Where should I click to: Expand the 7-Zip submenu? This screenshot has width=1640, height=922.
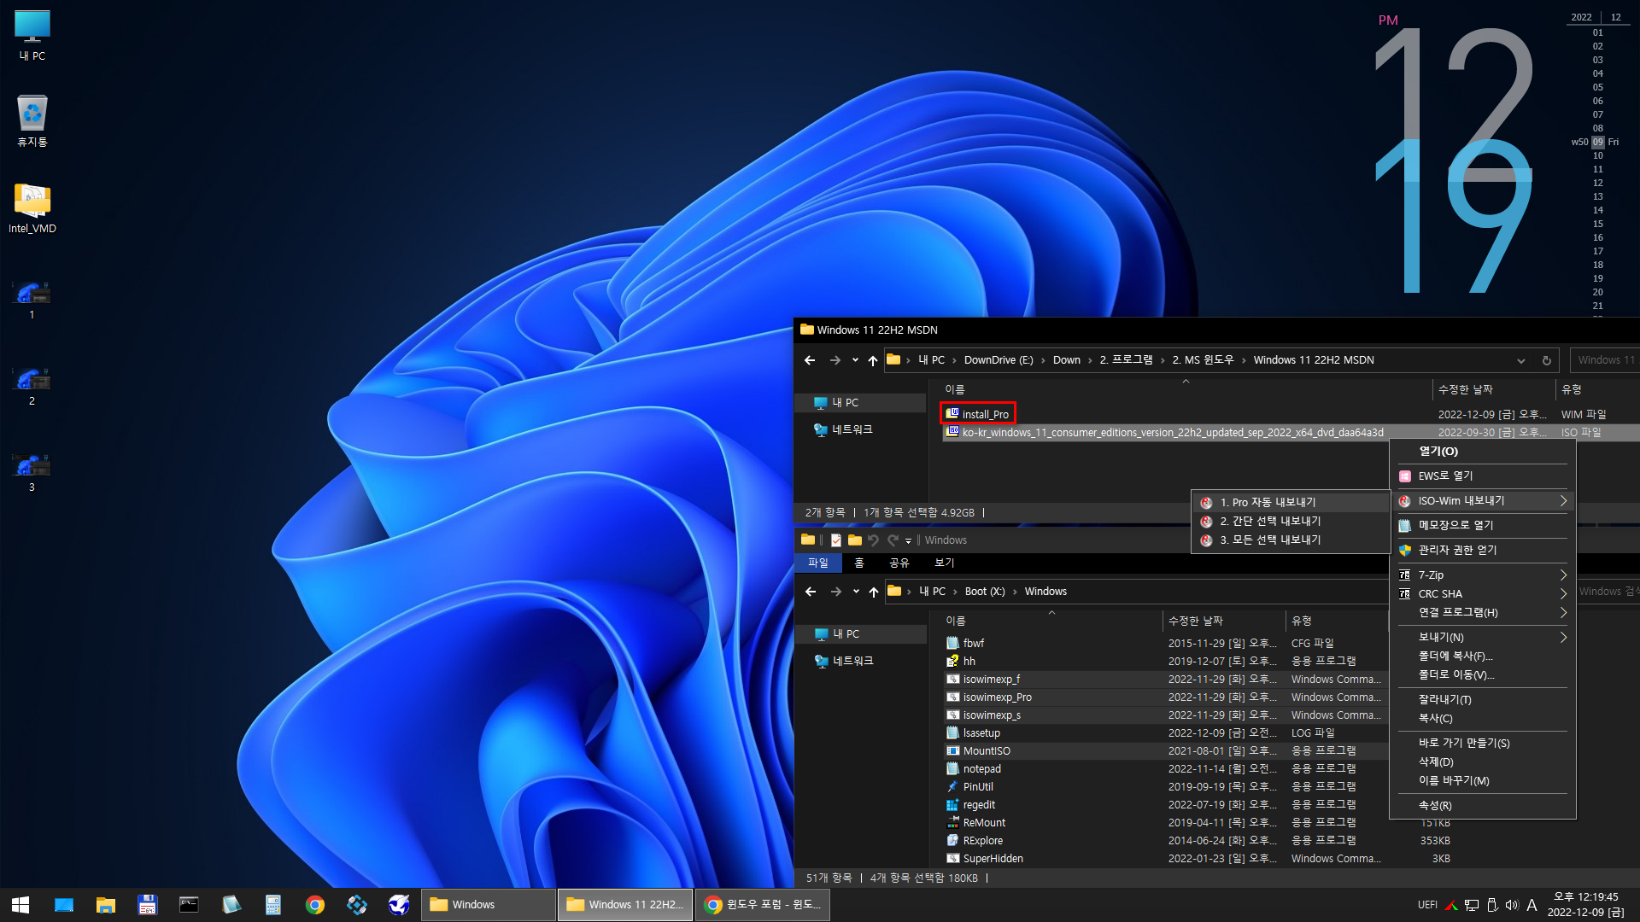coord(1483,575)
